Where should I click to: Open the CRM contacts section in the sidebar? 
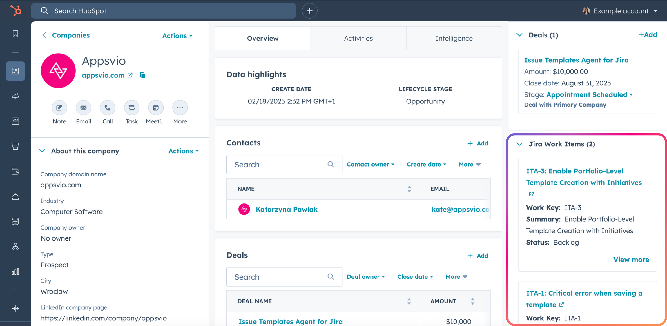[15, 71]
